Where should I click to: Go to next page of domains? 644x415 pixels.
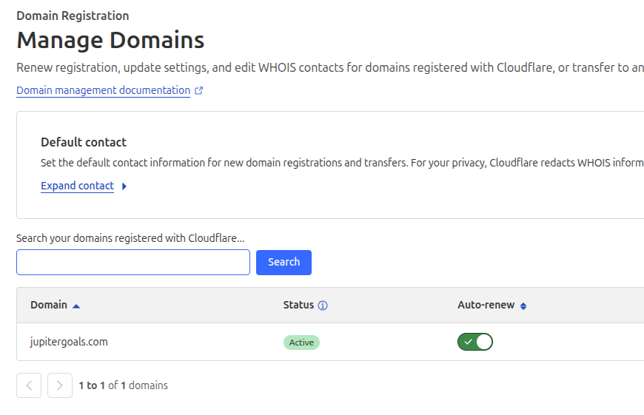[x=60, y=385]
